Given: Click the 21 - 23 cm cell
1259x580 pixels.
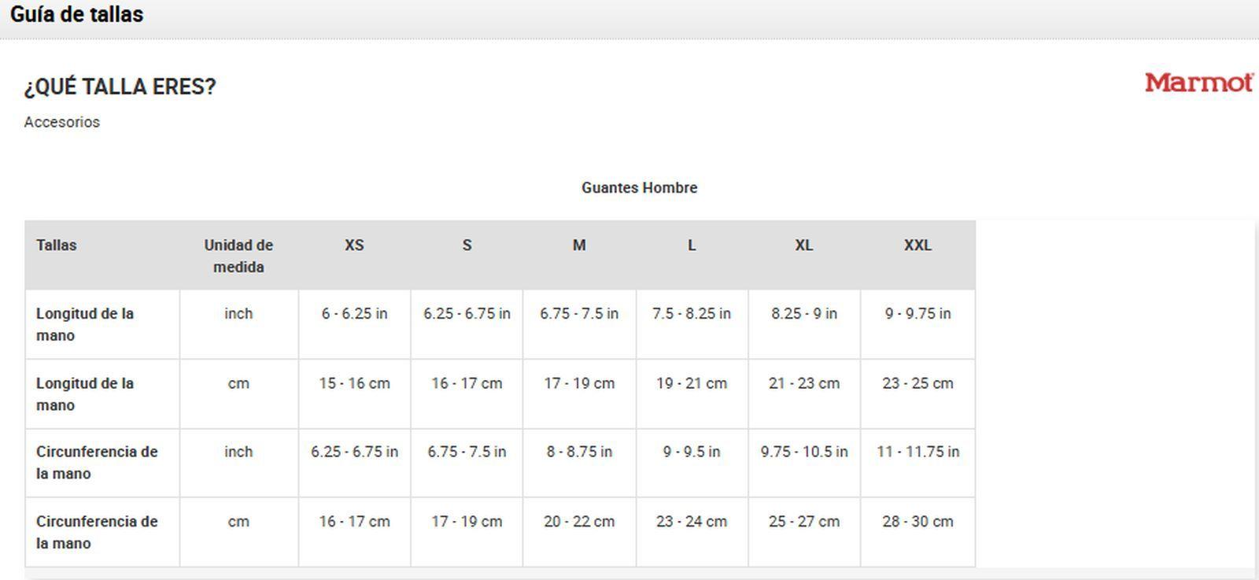Looking at the screenshot, I should (x=803, y=384).
